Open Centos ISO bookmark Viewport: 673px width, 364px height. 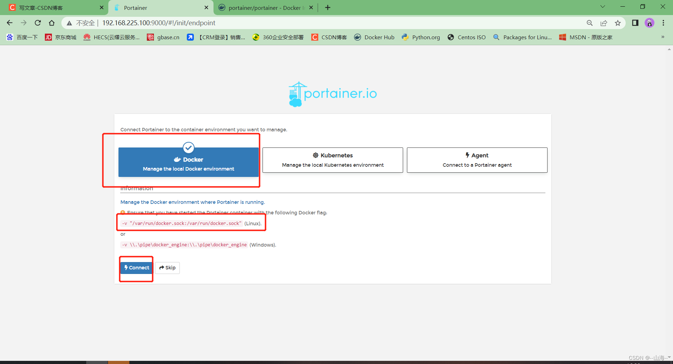coord(467,37)
